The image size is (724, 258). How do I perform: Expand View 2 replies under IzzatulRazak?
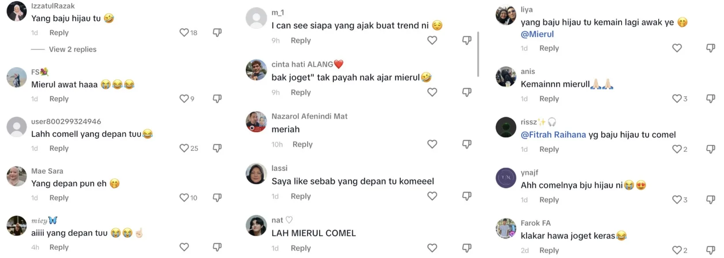coord(72,49)
